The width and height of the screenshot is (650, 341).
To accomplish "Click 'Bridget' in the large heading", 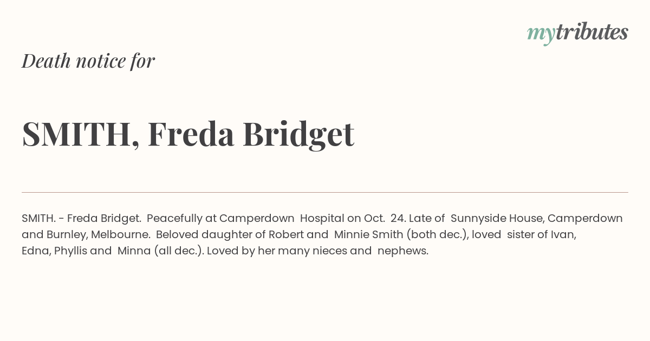I will [298, 134].
